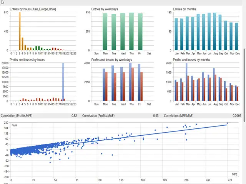Click the Profit label atop the scatter plot
Screen dimensions: 246x184
15,125
